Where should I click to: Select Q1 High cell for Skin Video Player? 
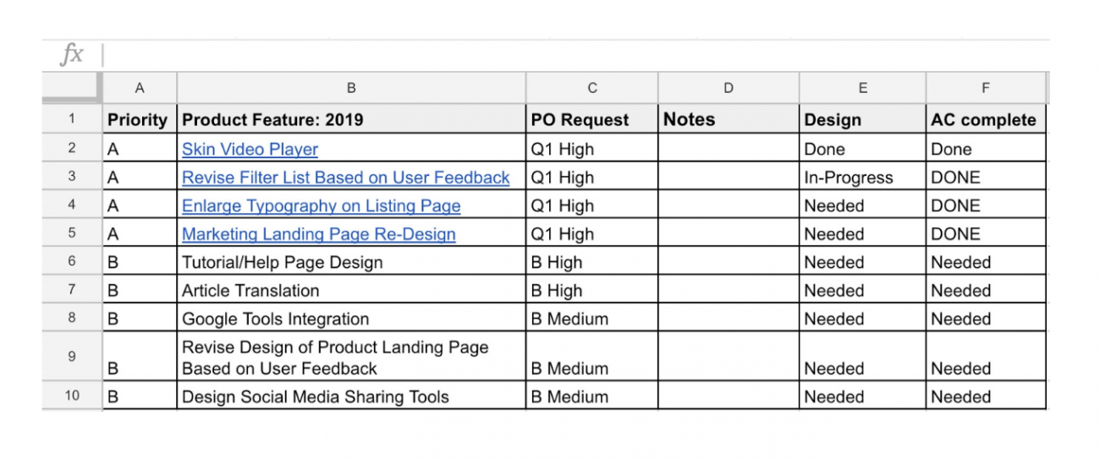click(x=592, y=149)
